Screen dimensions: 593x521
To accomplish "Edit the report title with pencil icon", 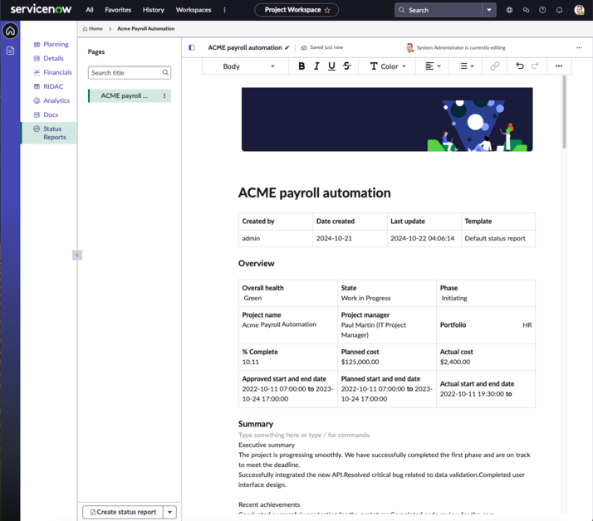I will (287, 47).
